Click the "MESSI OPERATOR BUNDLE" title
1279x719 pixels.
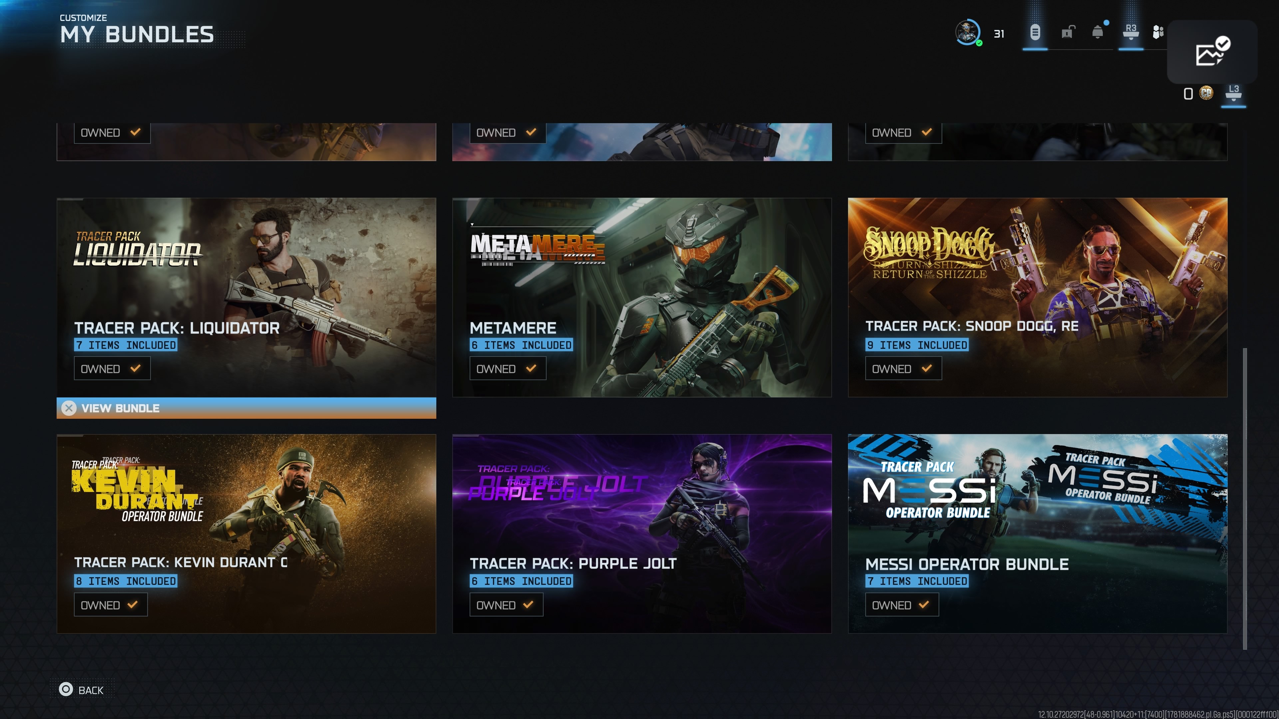[967, 564]
